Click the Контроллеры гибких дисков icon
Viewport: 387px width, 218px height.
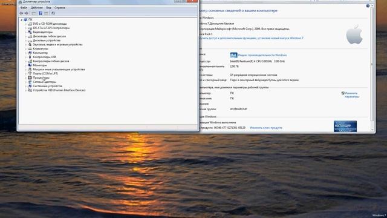point(30,61)
